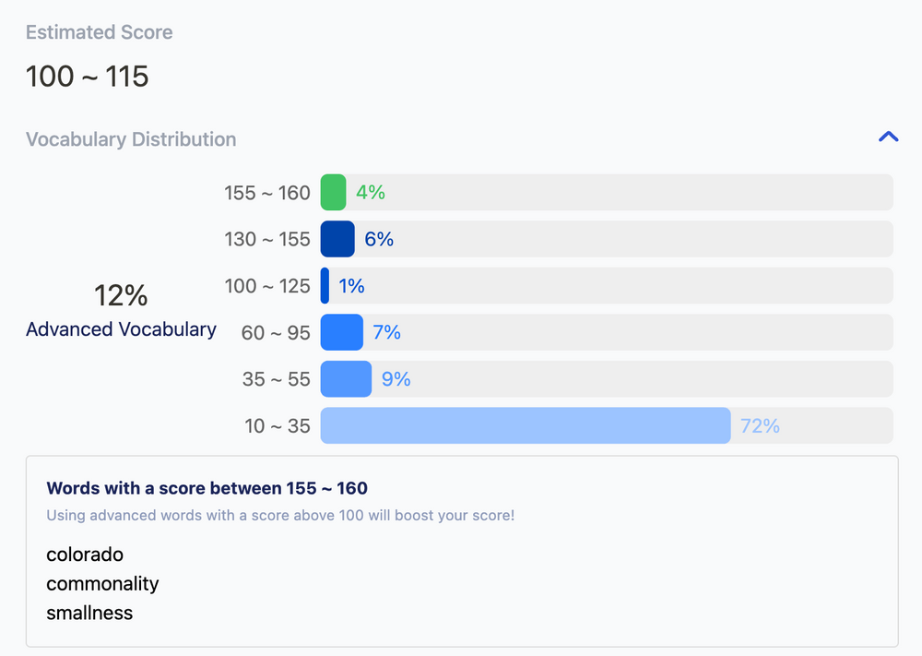The image size is (922, 656).
Task: Click the thin 100 ~ 125 bar
Action: (x=325, y=286)
